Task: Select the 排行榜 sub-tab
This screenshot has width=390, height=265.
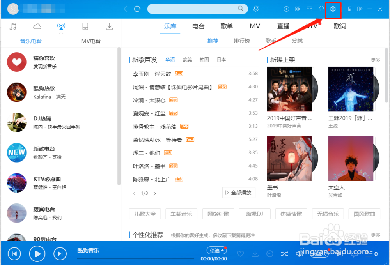Action: click(x=242, y=41)
